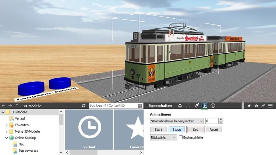This screenshot has width=276, height=155.
Task: Select Top bewertet in the tree
Action: coord(28,151)
